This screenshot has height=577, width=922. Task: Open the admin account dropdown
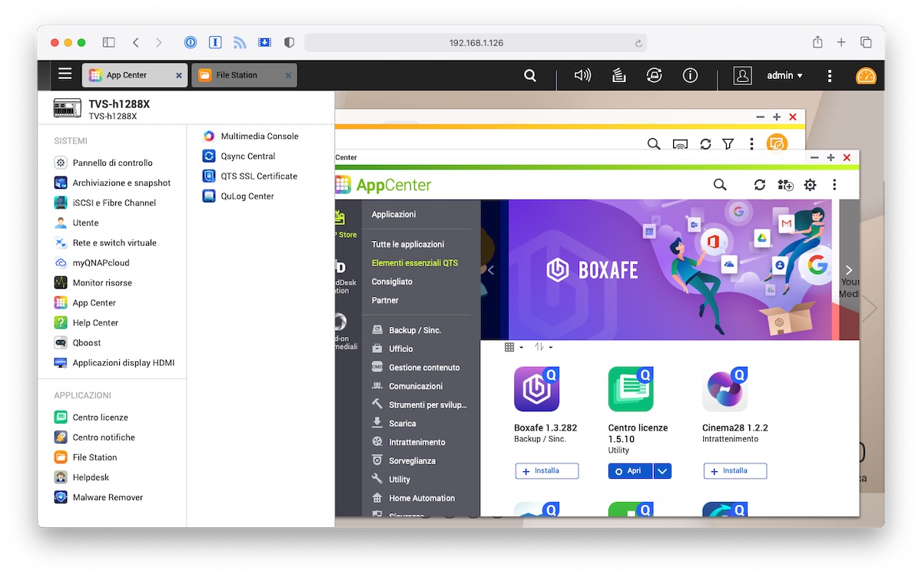point(784,75)
